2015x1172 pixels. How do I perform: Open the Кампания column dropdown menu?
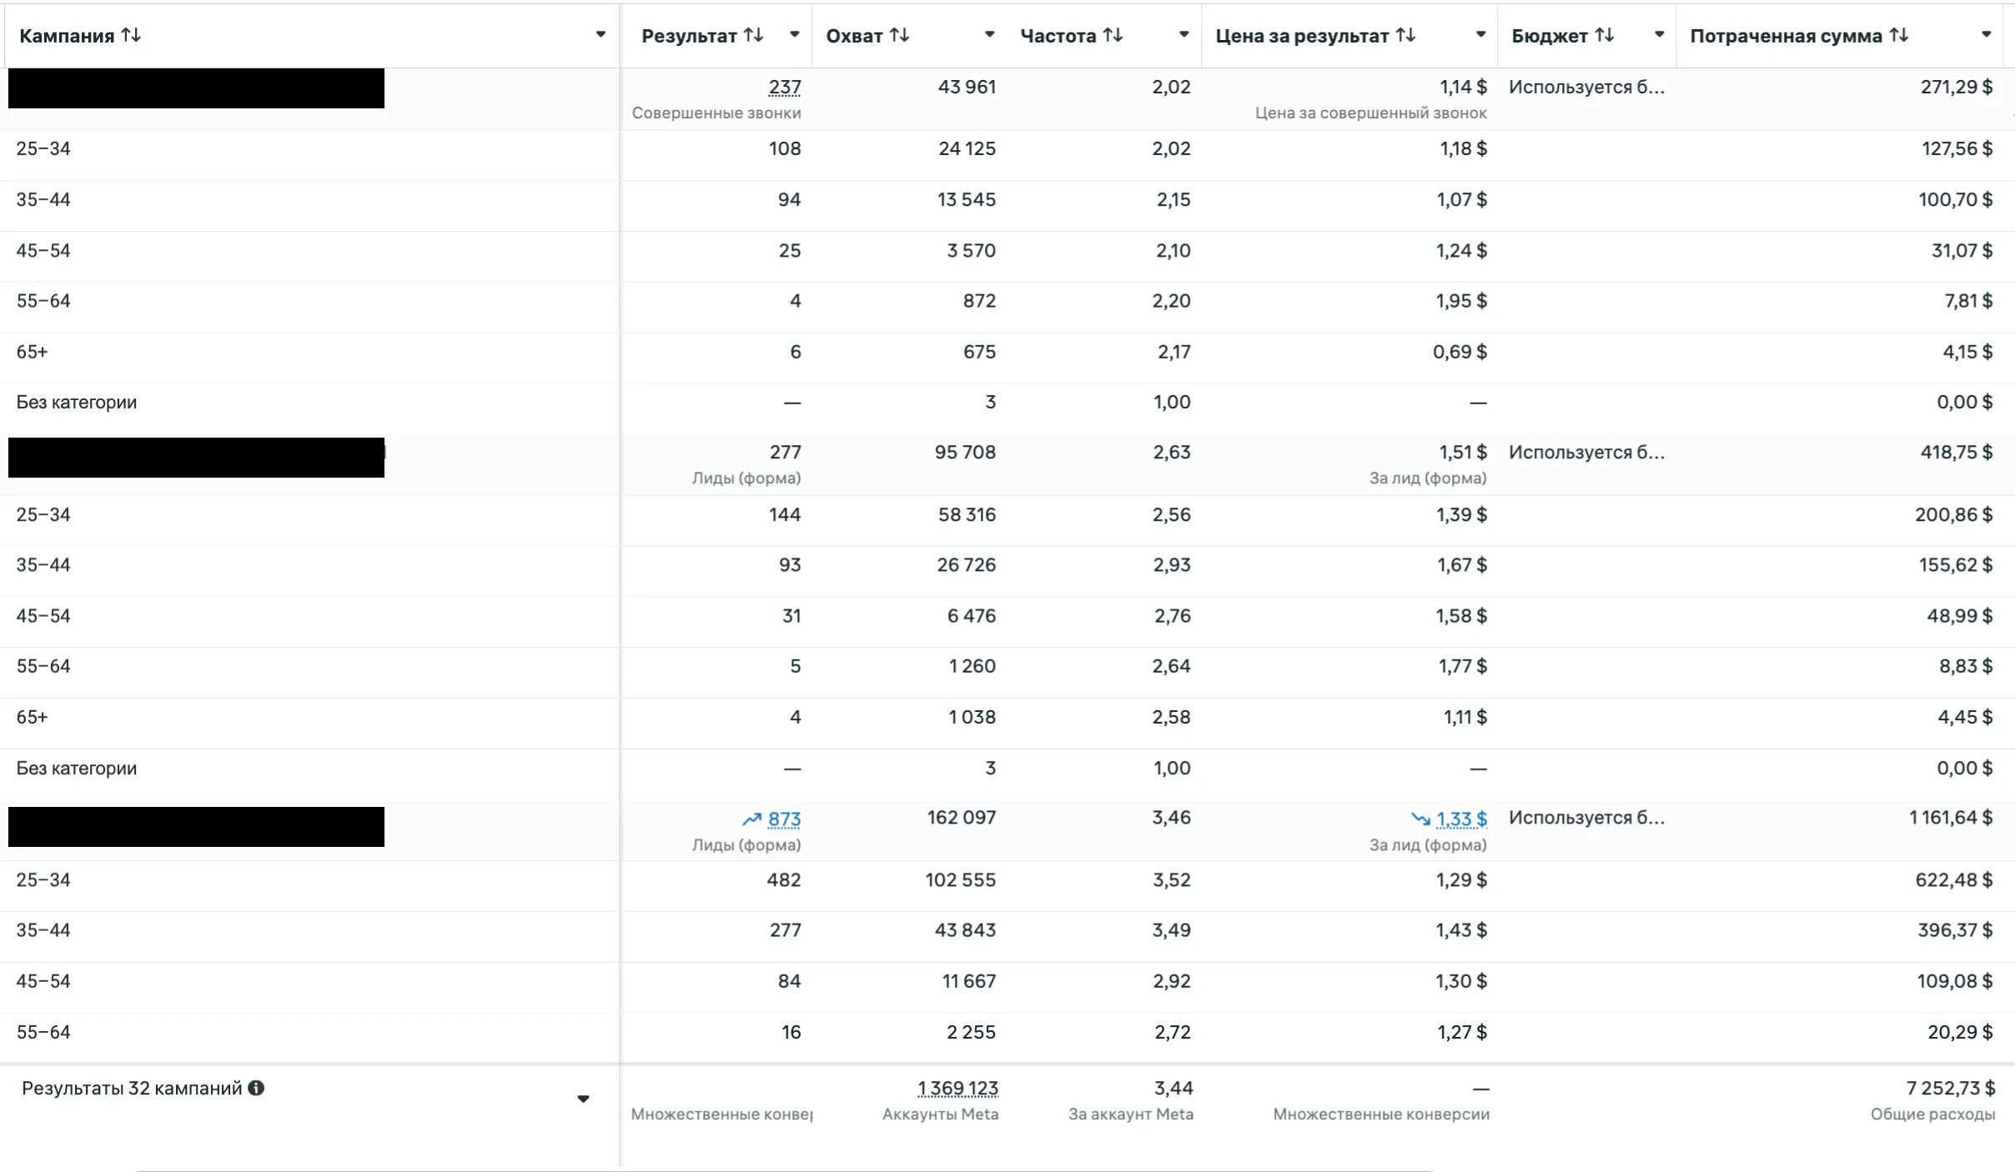click(x=600, y=35)
